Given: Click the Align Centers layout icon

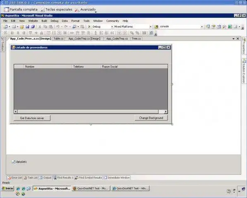Looking at the screenshot, I should [x=18, y=33].
